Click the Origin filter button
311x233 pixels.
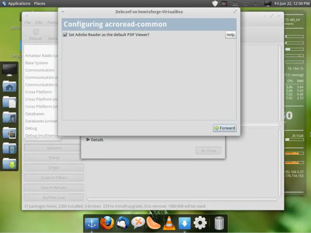(54, 168)
